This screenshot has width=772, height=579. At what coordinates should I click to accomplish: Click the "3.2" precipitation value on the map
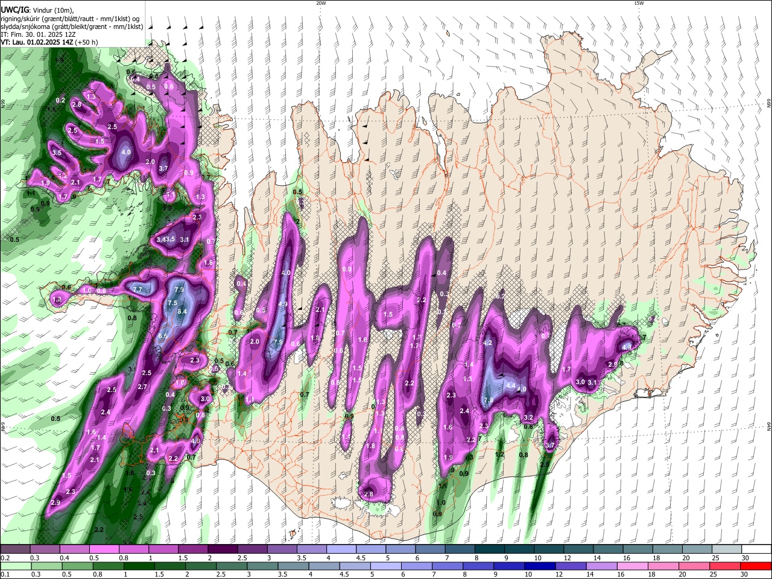(529, 417)
